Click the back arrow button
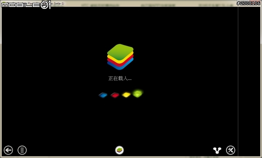Viewport: 262px width, 158px height. click(x=8, y=150)
